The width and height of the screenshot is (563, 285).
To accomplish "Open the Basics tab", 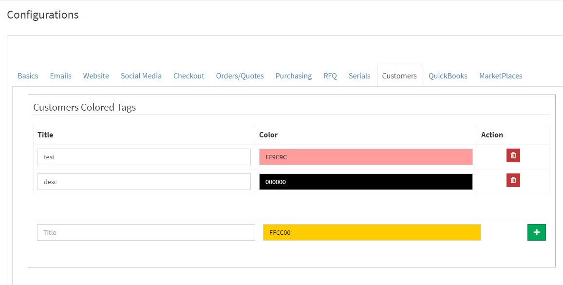I will (x=28, y=76).
